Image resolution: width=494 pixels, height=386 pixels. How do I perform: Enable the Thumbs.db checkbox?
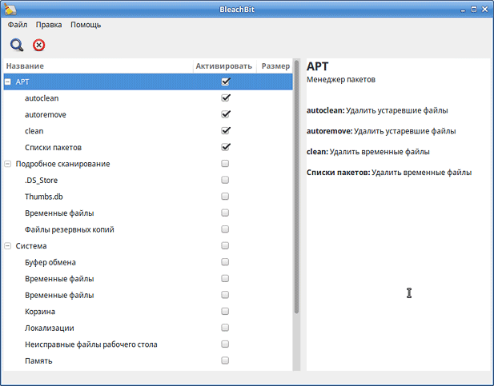pyautogui.click(x=225, y=197)
